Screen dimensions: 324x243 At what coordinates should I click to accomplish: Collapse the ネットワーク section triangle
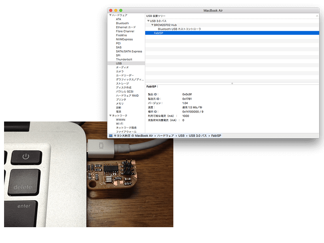point(110,115)
